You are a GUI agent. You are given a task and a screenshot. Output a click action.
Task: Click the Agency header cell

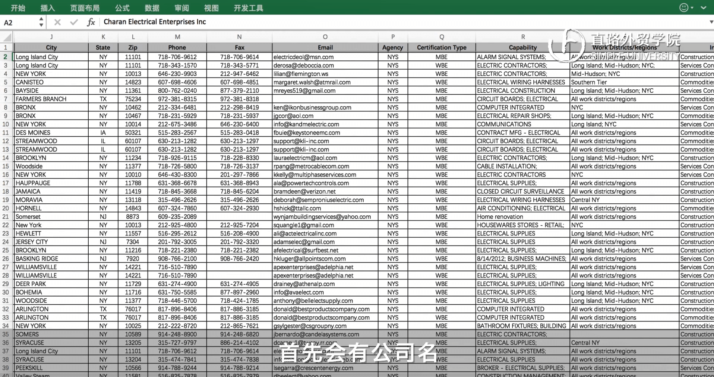393,47
